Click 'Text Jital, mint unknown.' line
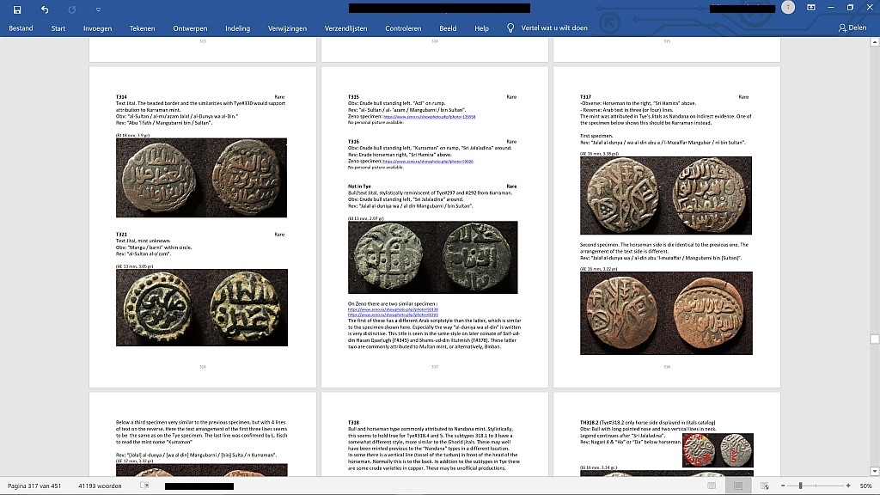This screenshot has height=495, width=880. (x=144, y=241)
